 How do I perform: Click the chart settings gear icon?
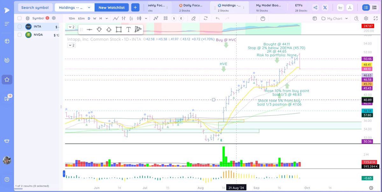click(366, 18)
